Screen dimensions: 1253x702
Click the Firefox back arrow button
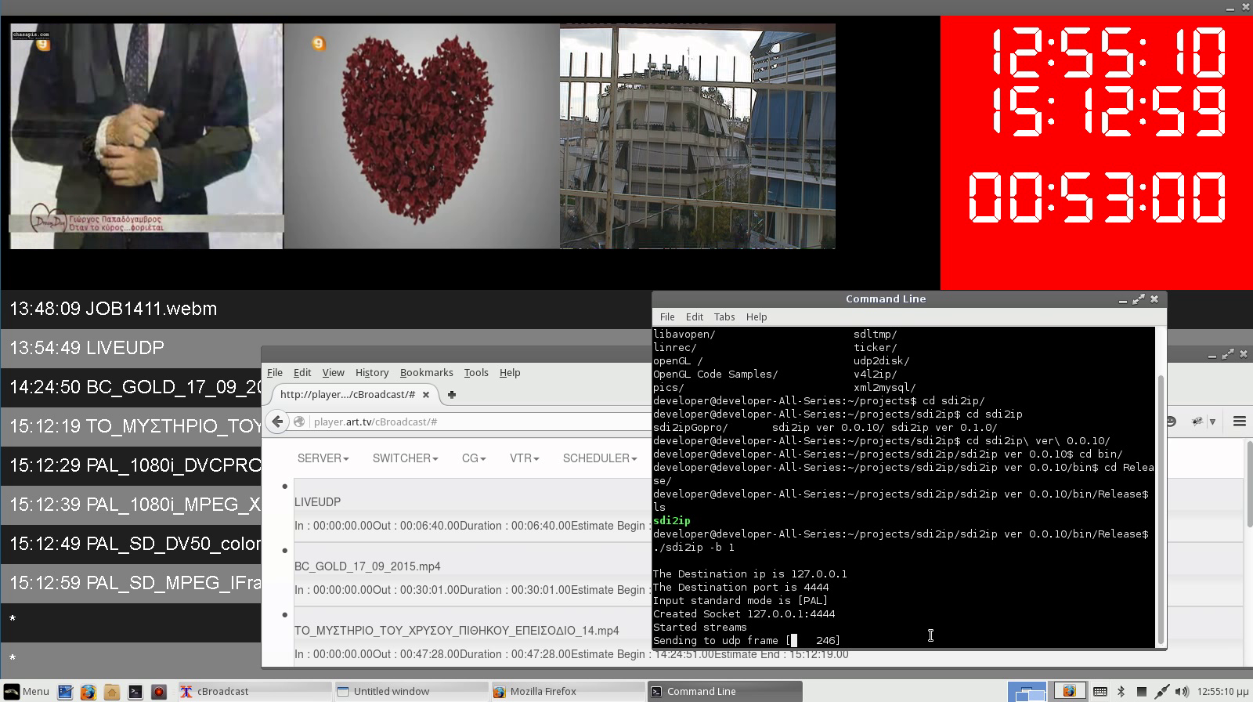[277, 422]
